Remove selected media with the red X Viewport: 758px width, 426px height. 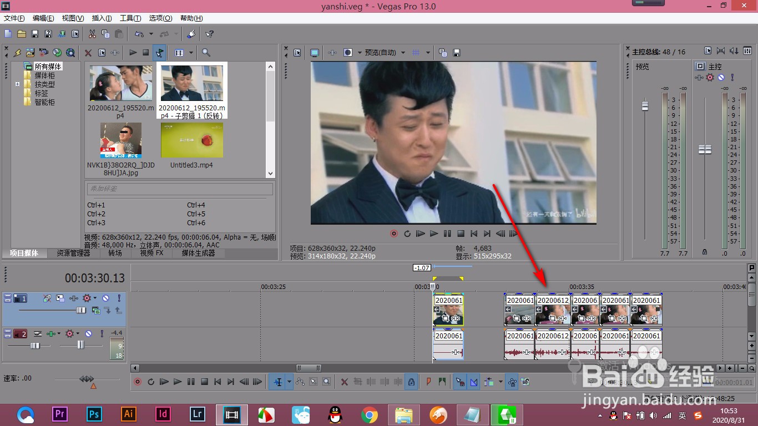tap(88, 53)
